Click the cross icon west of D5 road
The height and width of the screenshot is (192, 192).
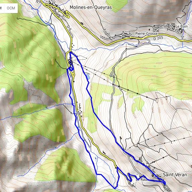pyautogui.click(x=71, y=113)
